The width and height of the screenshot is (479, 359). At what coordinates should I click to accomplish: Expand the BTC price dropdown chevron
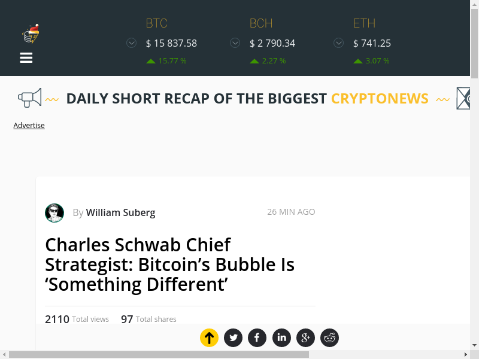[131, 43]
